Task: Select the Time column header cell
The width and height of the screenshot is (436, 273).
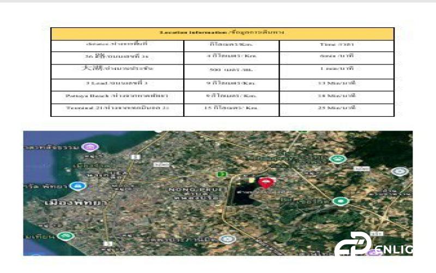Action: (337, 44)
